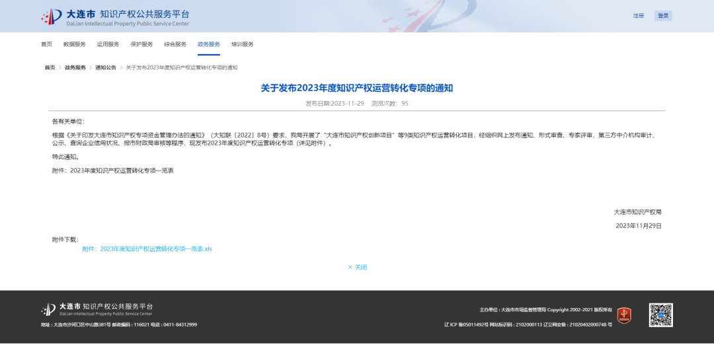Download the 2023年度知识产权运营转化专项一览表.xls attachment
714x349 pixels.
tap(147, 249)
